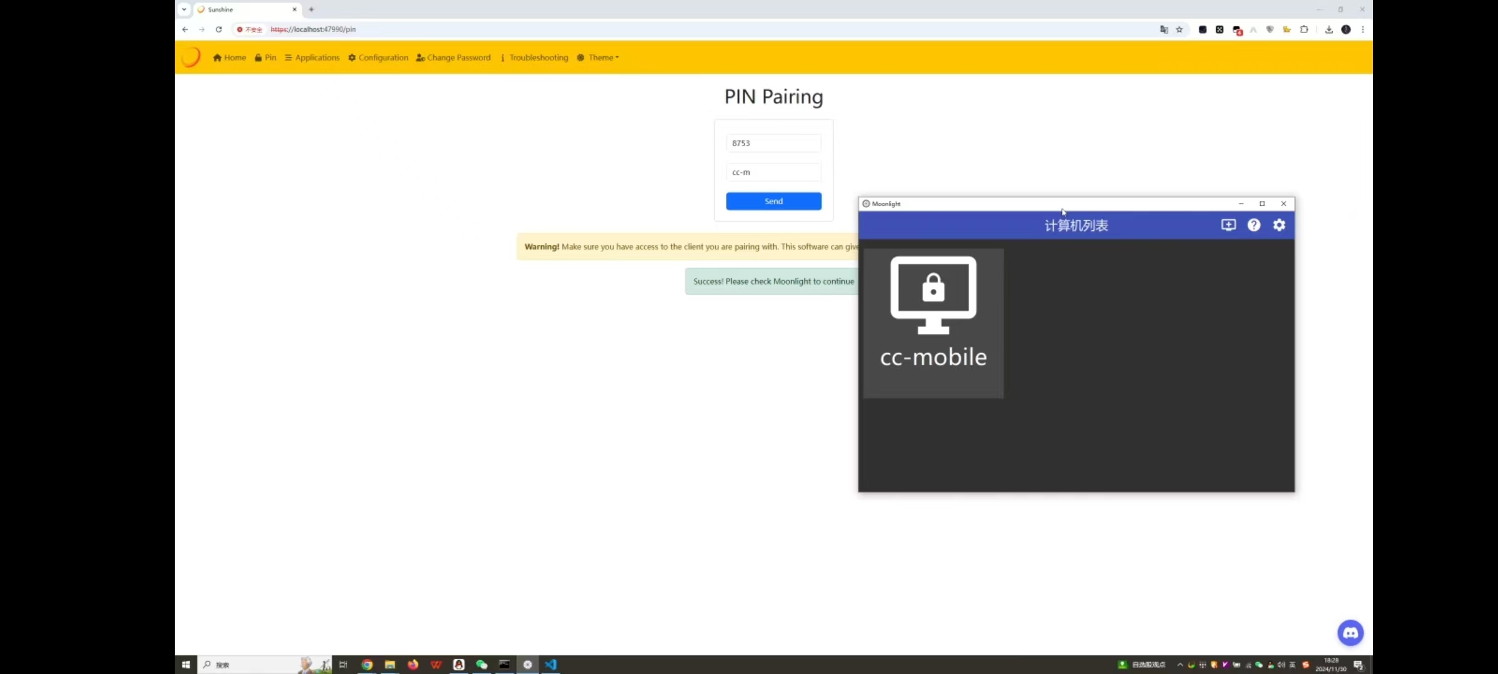The image size is (1498, 674).
Task: Expand the Theme dropdown menu
Action: click(x=599, y=57)
